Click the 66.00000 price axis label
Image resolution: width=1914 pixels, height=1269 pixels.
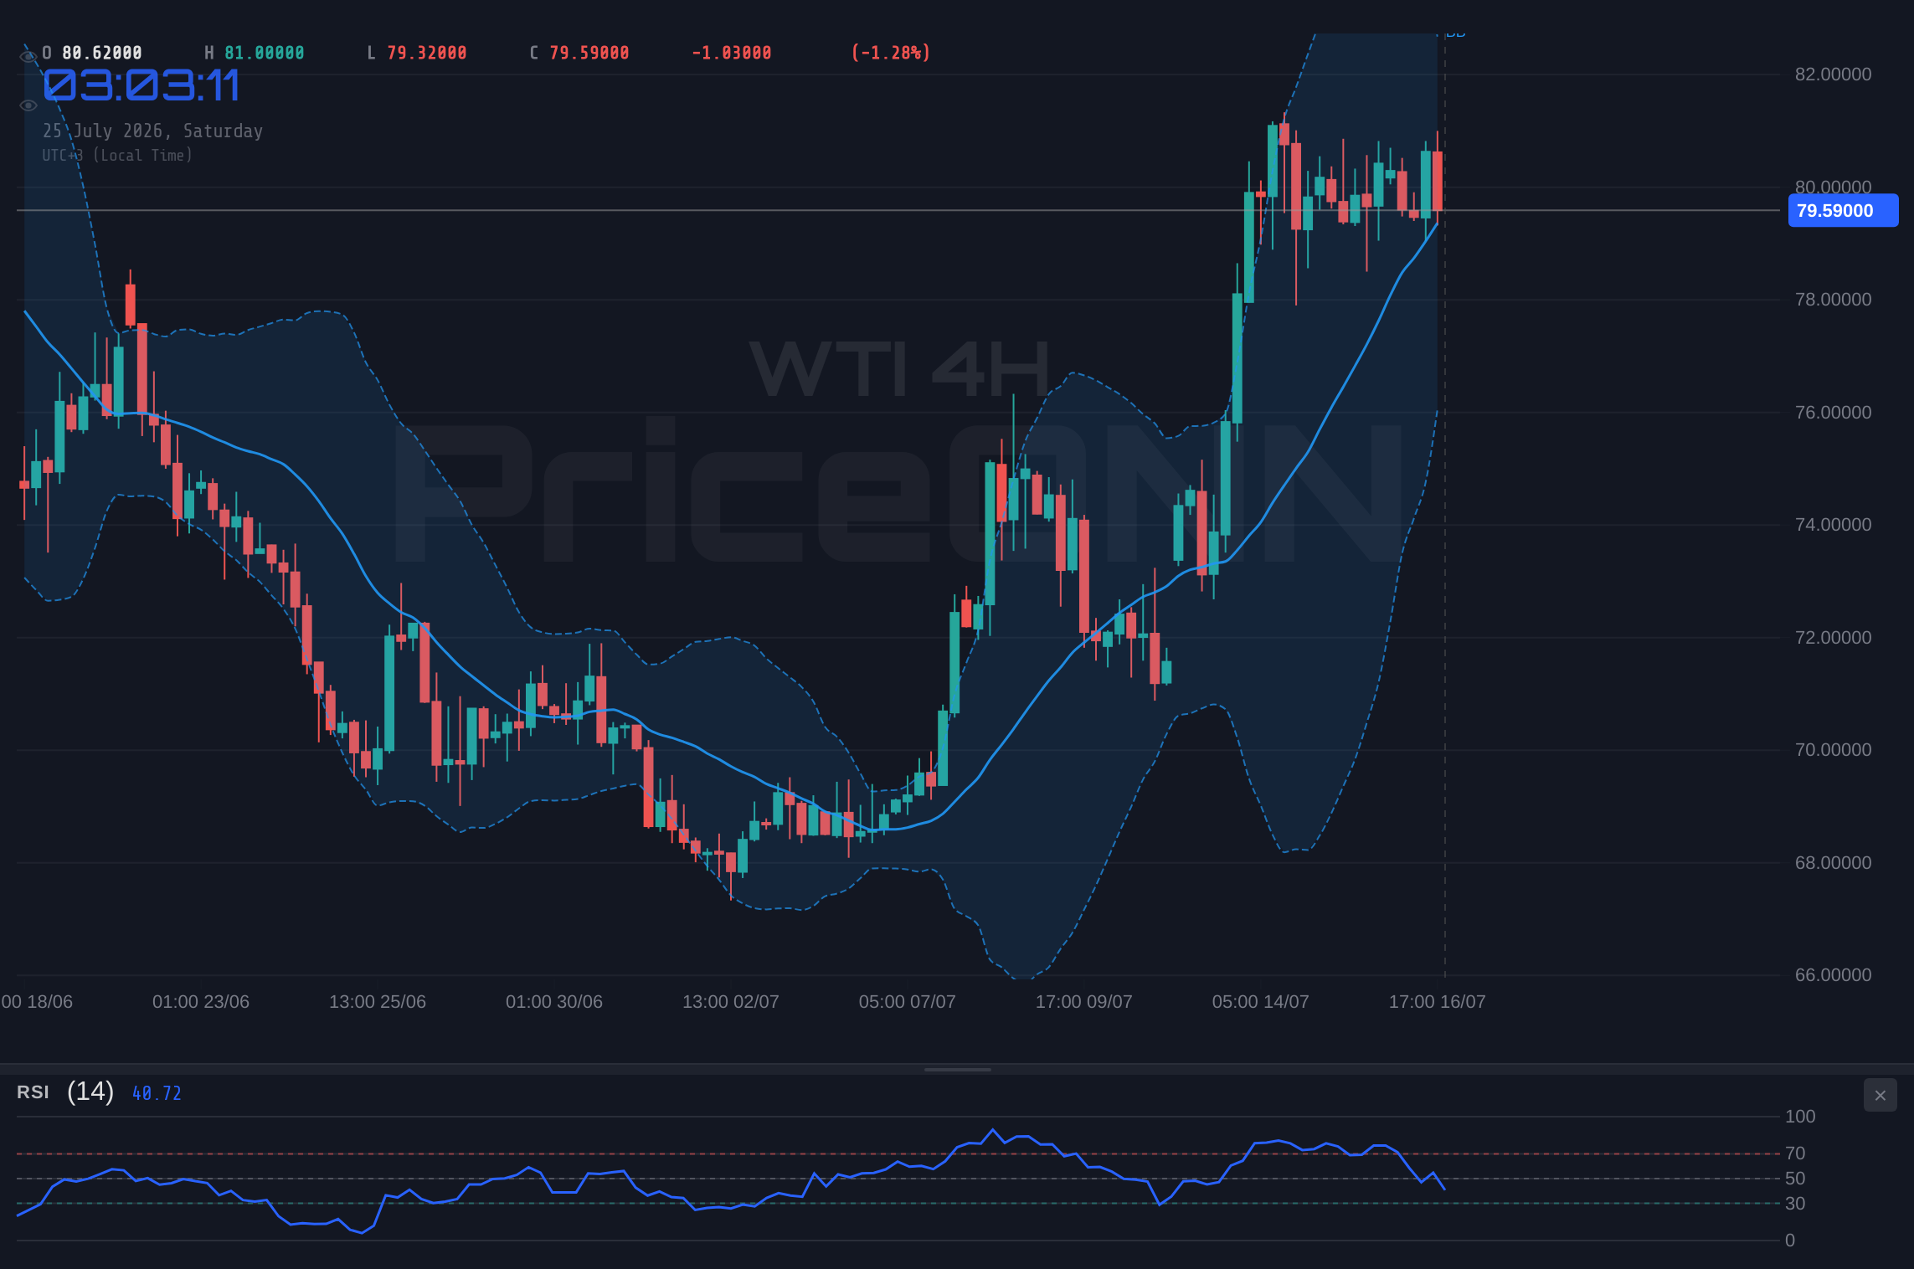pyautogui.click(x=1833, y=975)
